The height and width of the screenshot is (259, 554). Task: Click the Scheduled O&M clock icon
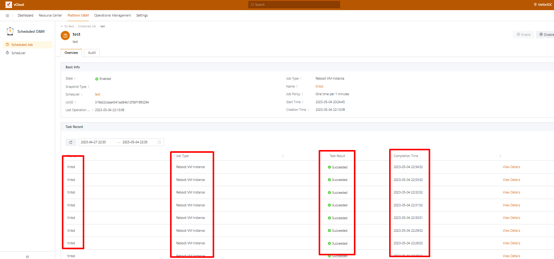tap(10, 31)
